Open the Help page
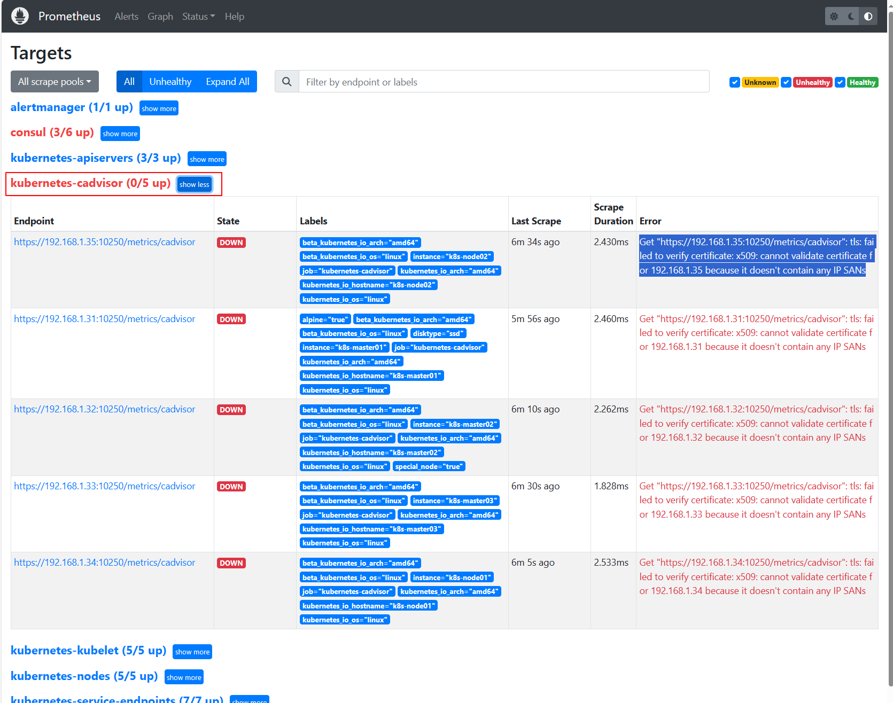 235,17
